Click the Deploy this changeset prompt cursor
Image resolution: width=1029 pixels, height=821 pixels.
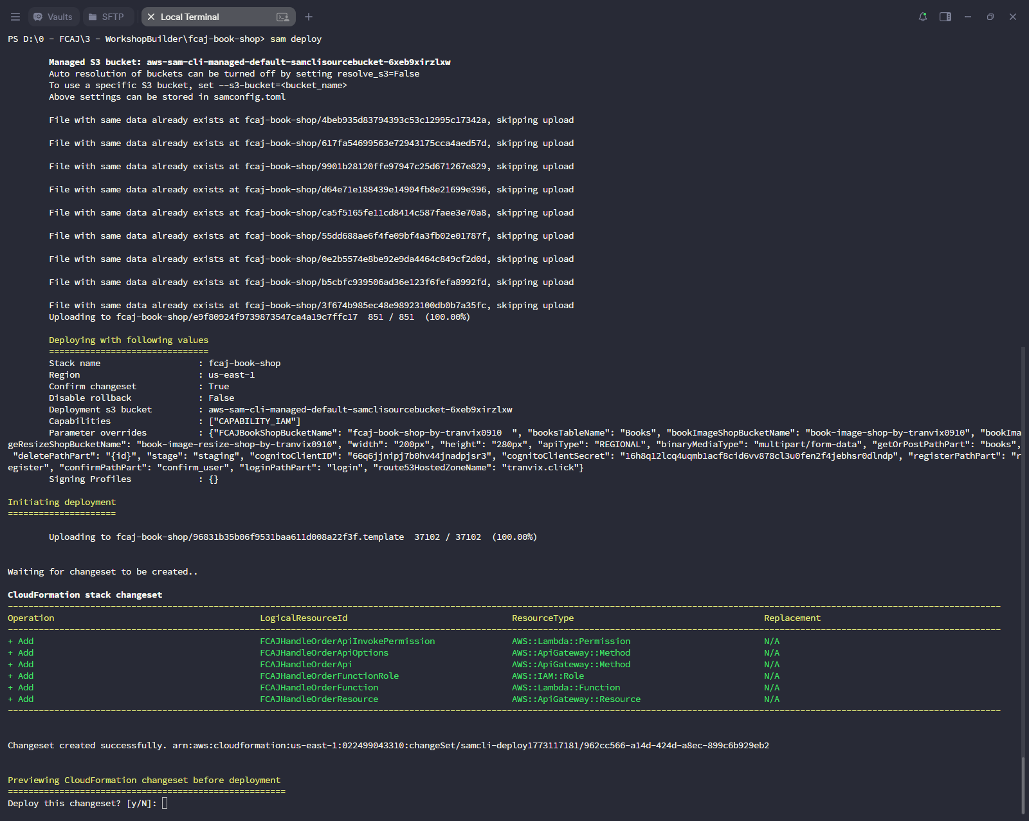[x=165, y=803]
